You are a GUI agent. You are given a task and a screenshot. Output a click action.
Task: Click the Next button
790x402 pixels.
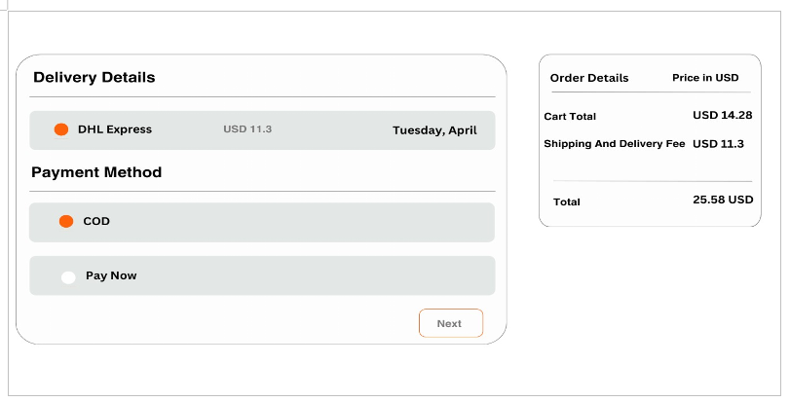pos(450,323)
